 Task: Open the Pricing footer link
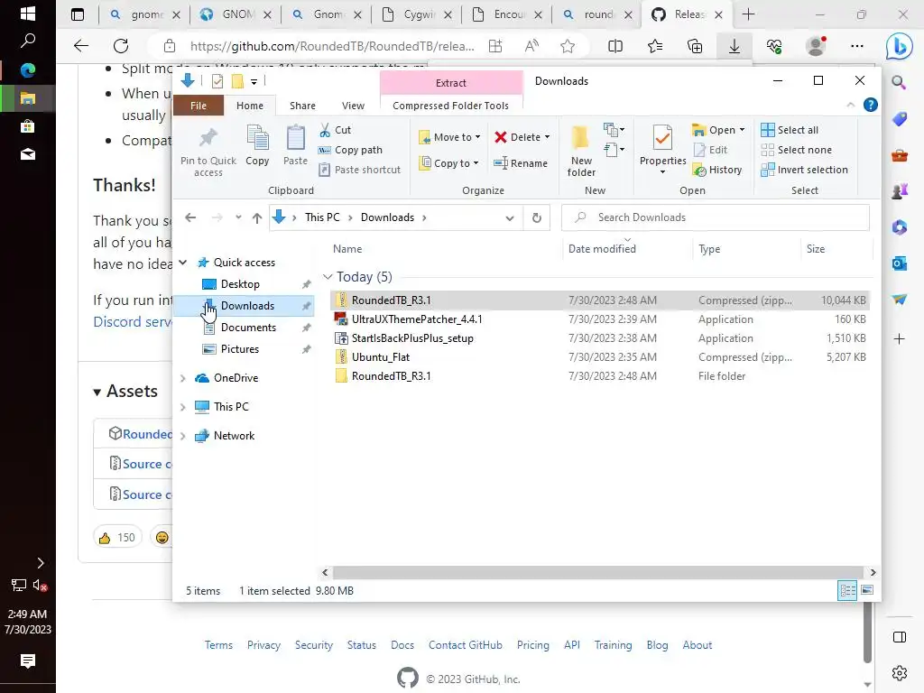click(x=532, y=645)
